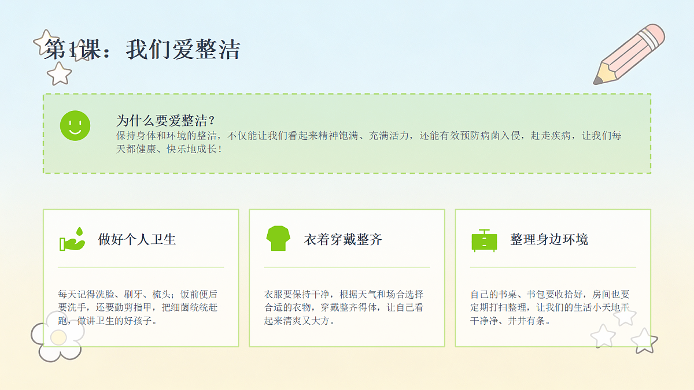Image resolution: width=694 pixels, height=390 pixels.
Task: Click the star below the lesson title
Action: (59, 73)
